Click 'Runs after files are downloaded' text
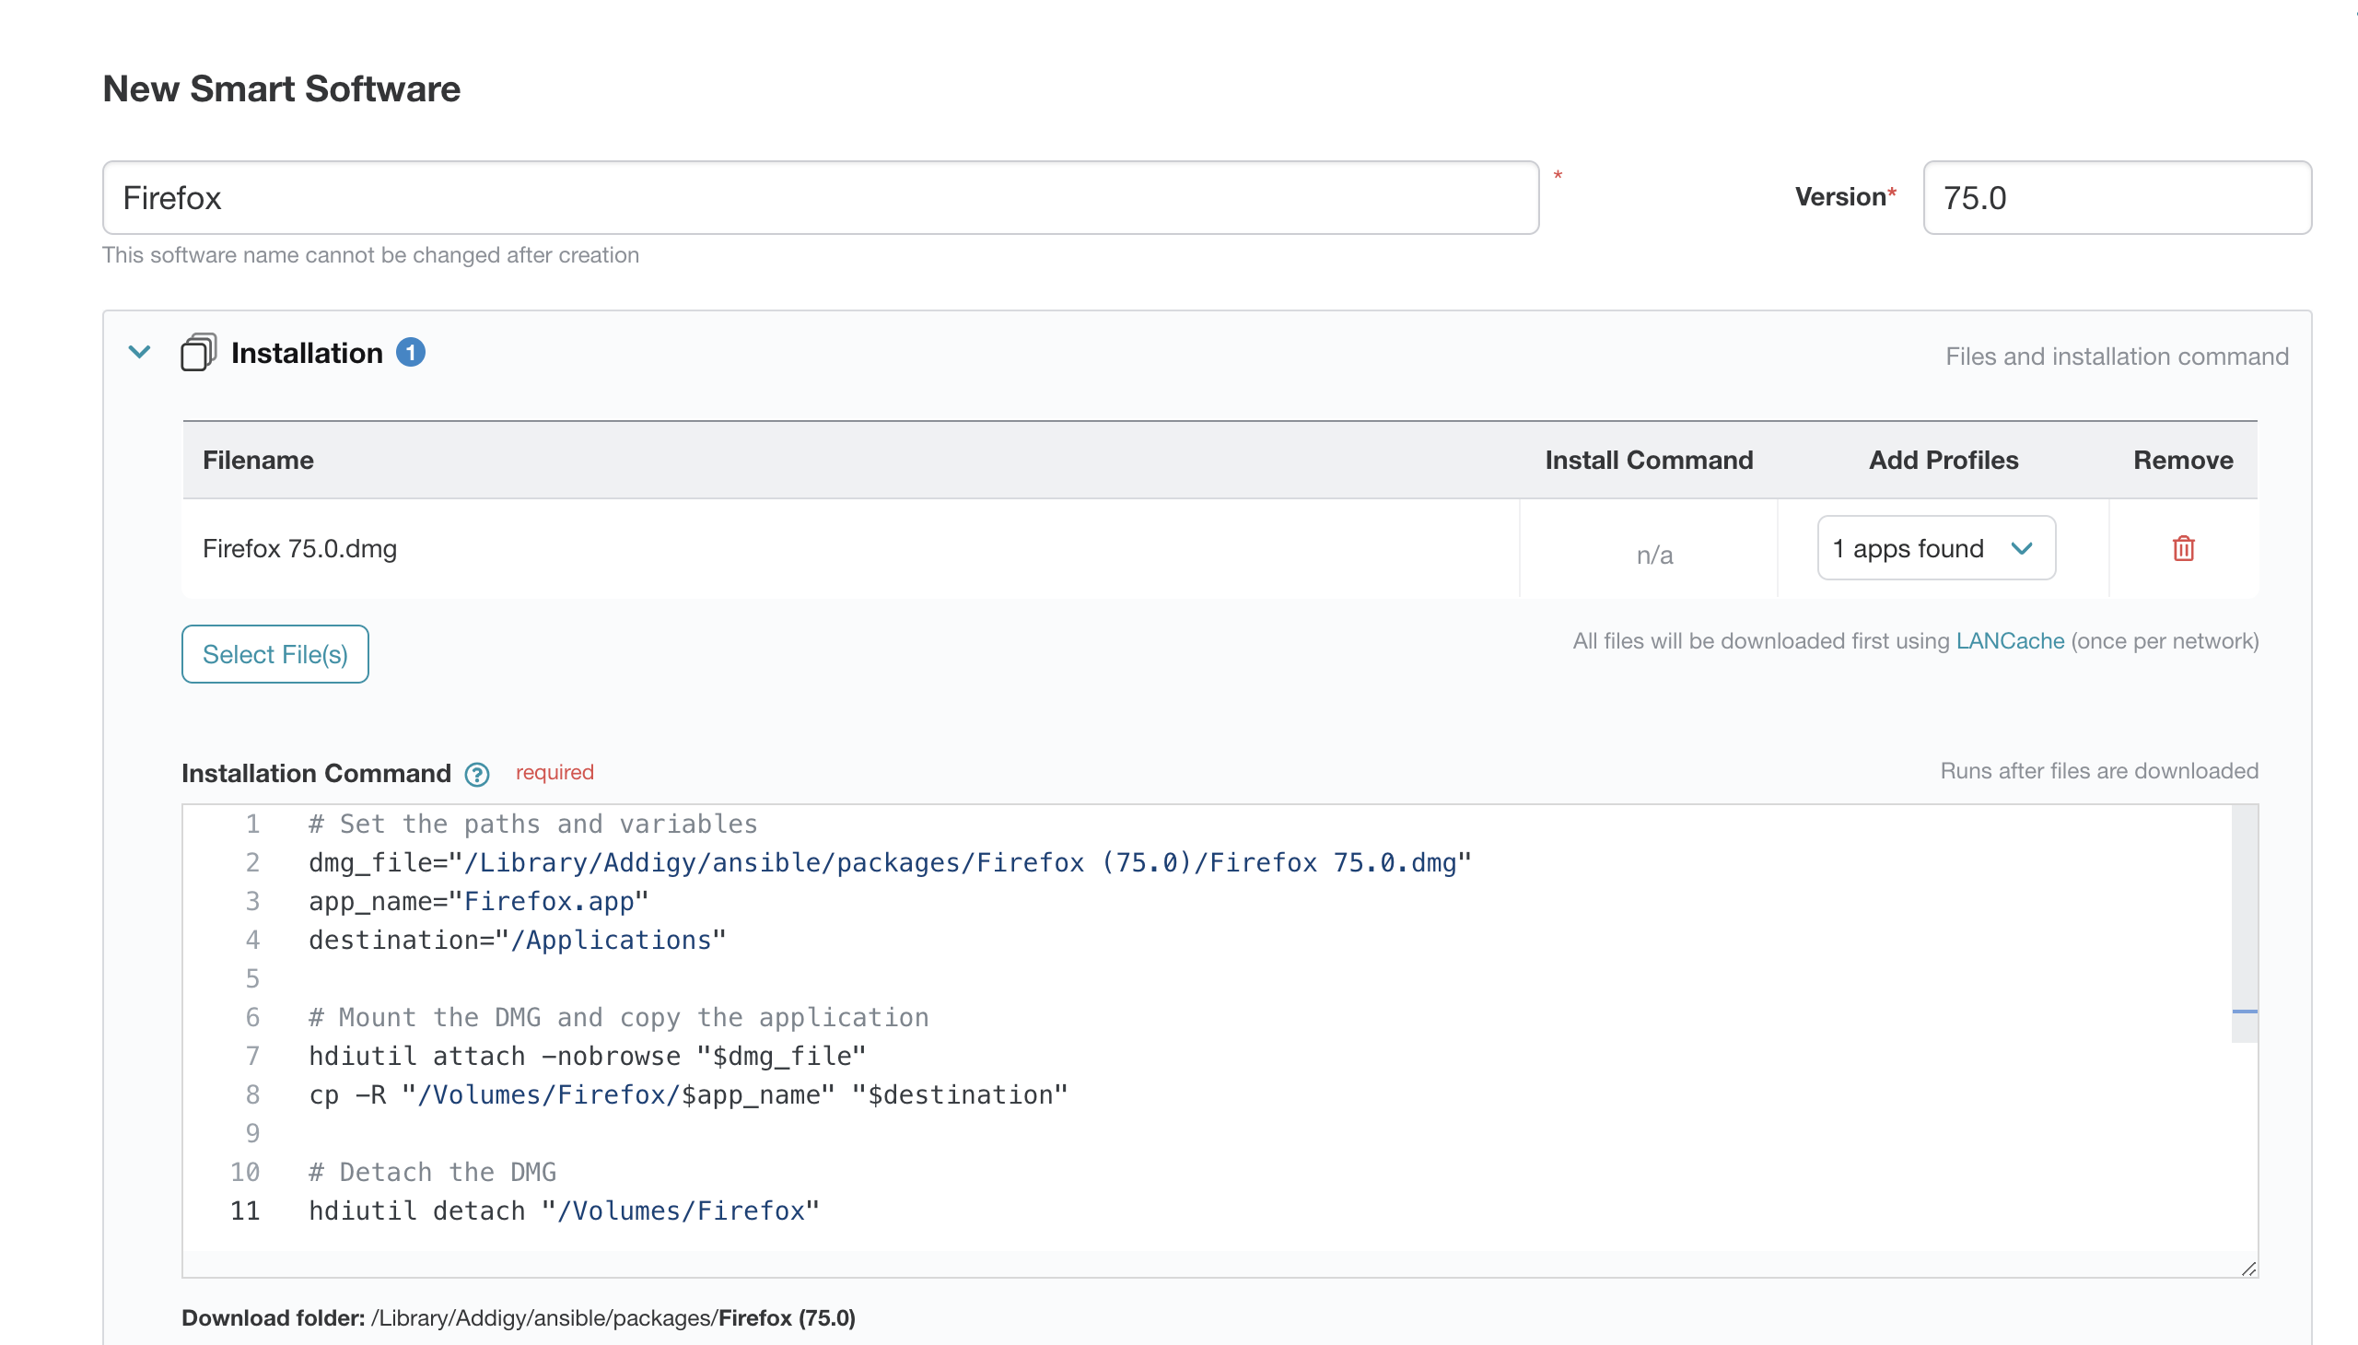 tap(2098, 771)
